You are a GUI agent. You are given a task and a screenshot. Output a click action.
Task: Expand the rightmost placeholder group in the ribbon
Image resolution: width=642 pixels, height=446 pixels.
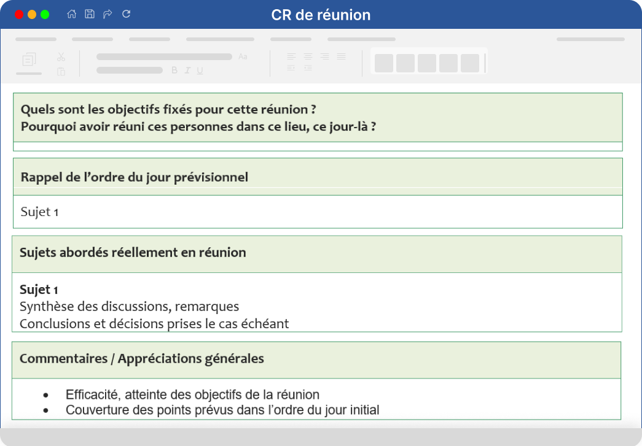(590, 39)
